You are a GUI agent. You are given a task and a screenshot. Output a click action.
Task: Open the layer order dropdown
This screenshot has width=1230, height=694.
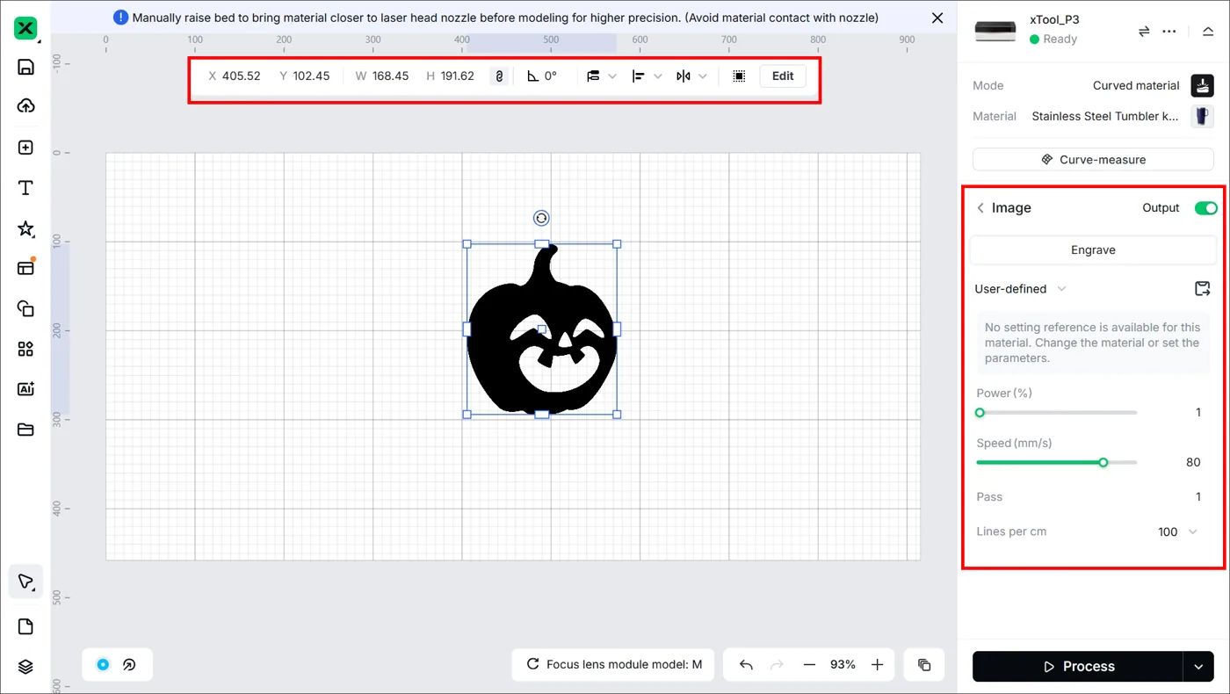tap(602, 76)
